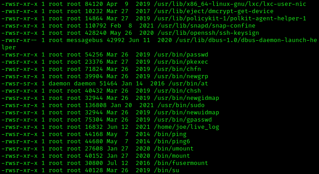
Task: Click the /bin/fusermount entry
Action: [181, 163]
